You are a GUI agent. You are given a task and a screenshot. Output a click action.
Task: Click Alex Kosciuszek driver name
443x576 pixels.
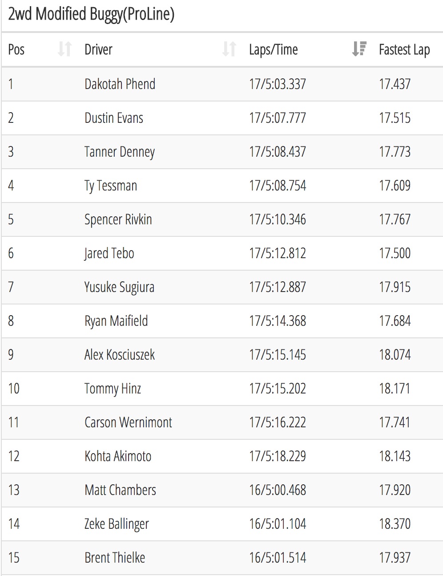point(120,355)
